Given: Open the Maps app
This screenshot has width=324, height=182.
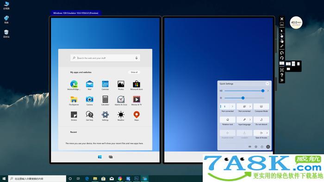Looking at the screenshot, I should click(137, 115).
